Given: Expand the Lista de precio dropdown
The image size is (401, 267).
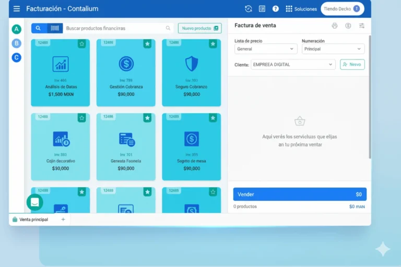Looking at the screenshot, I should (x=266, y=49).
